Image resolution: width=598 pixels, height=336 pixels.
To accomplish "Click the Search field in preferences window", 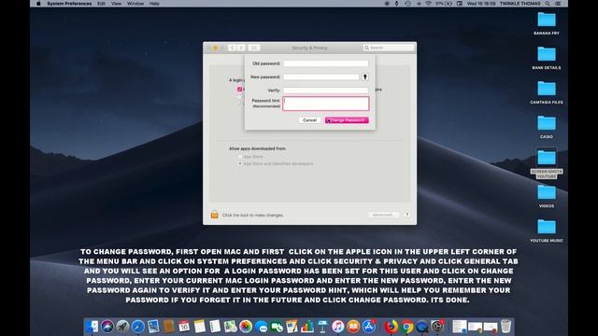I will point(389,48).
